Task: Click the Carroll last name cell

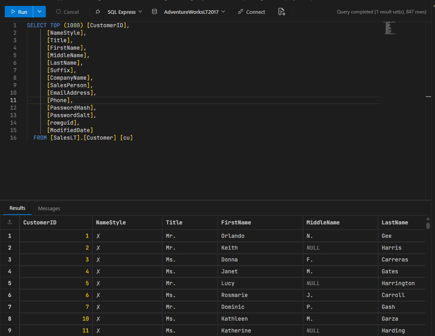Action: click(x=402, y=295)
